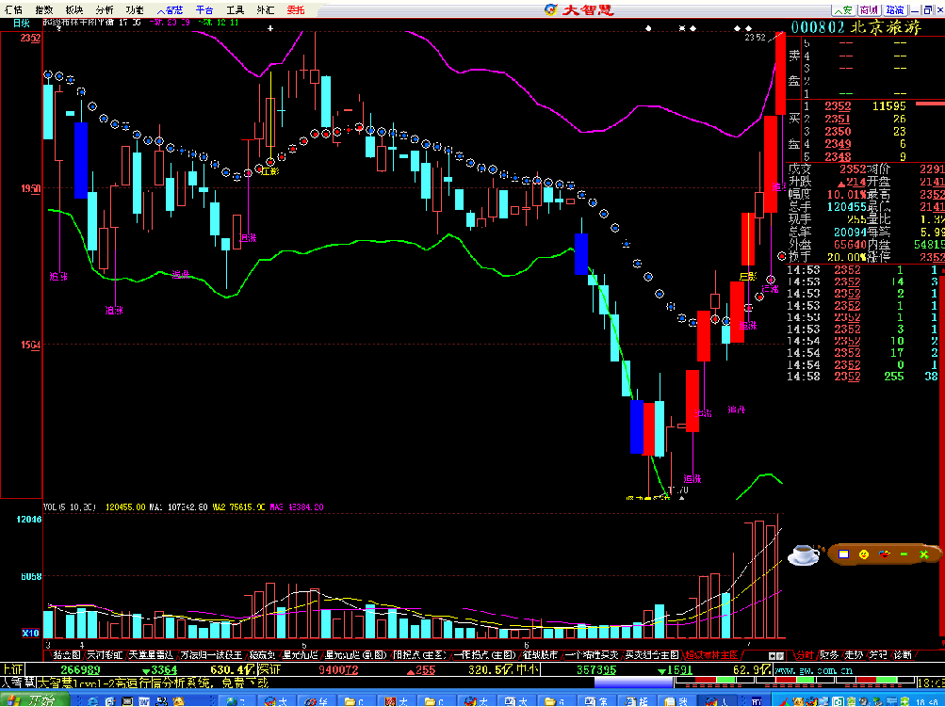Click the 上证 index label in status bar
This screenshot has width=945, height=707.
click(x=12, y=669)
